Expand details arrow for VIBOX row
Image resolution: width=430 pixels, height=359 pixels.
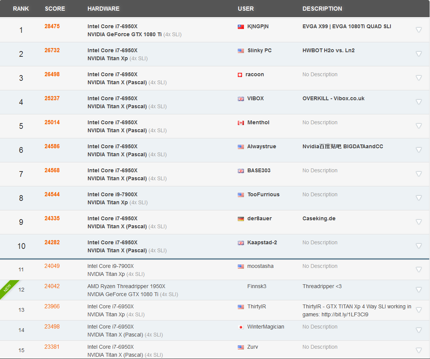(419, 102)
